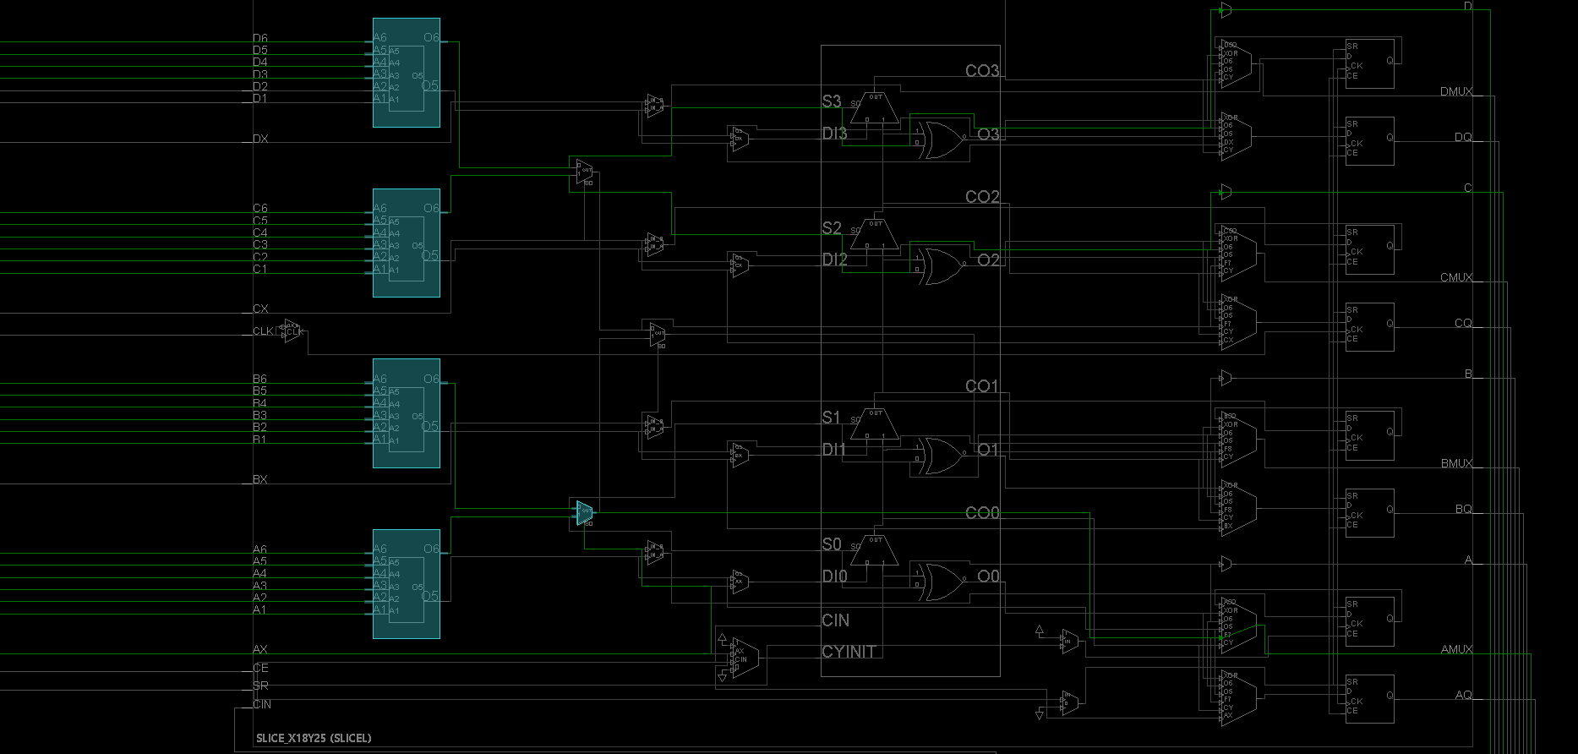Click the carry mux beside the S0 label

(875, 550)
